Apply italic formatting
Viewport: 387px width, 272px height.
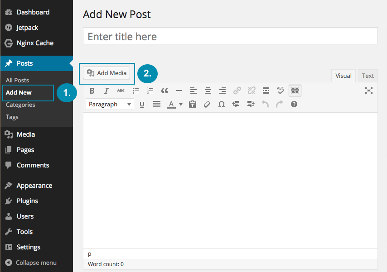(x=106, y=91)
